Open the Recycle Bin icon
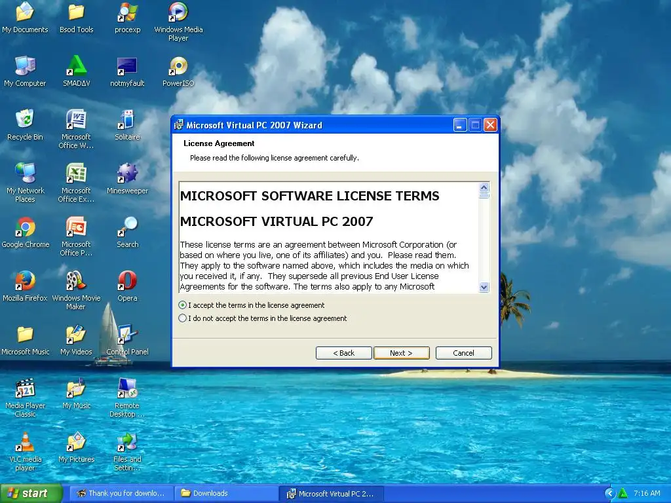671x503 pixels. point(25,119)
